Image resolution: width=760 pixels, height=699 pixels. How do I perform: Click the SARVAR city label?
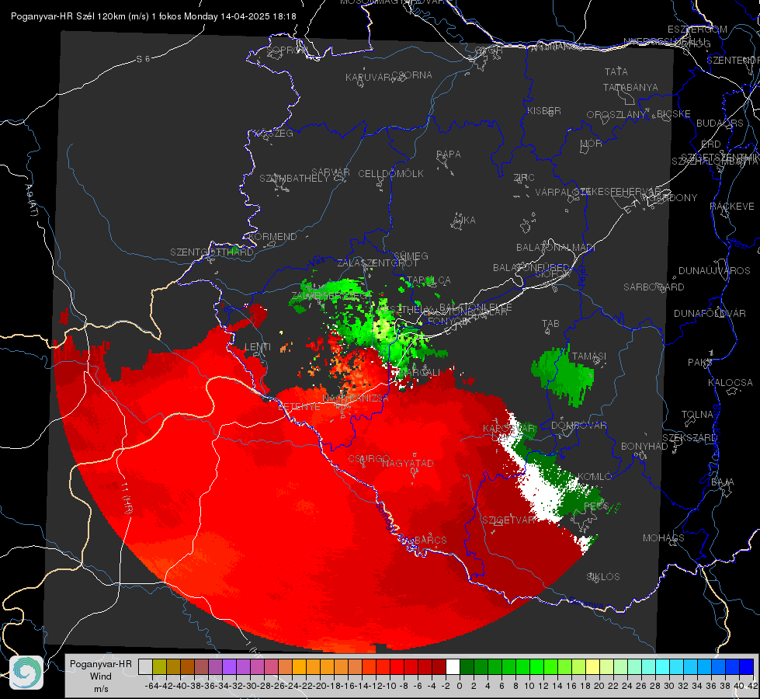point(331,172)
